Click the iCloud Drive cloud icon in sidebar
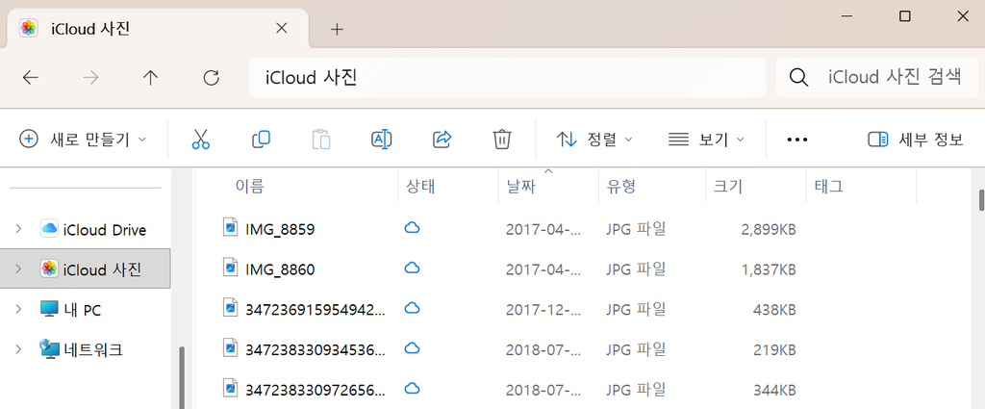985x409 pixels. [x=49, y=229]
